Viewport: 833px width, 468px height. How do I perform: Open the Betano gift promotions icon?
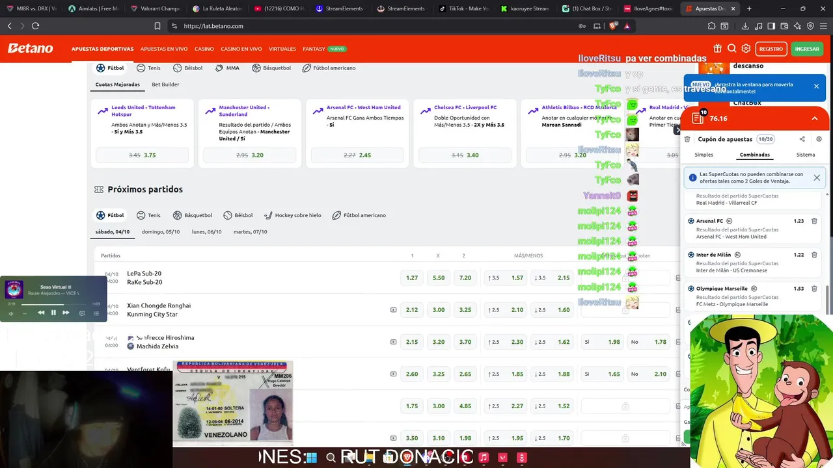[x=717, y=49]
